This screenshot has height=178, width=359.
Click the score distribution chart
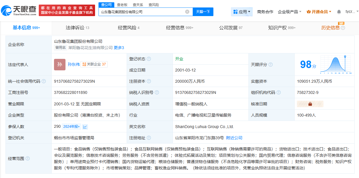tap(336, 65)
